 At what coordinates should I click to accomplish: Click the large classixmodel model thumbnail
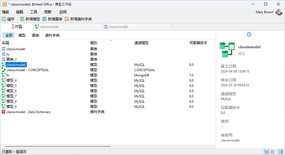tap(227, 50)
